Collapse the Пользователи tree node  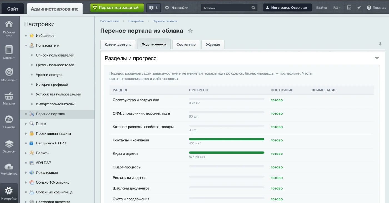(x=26, y=45)
